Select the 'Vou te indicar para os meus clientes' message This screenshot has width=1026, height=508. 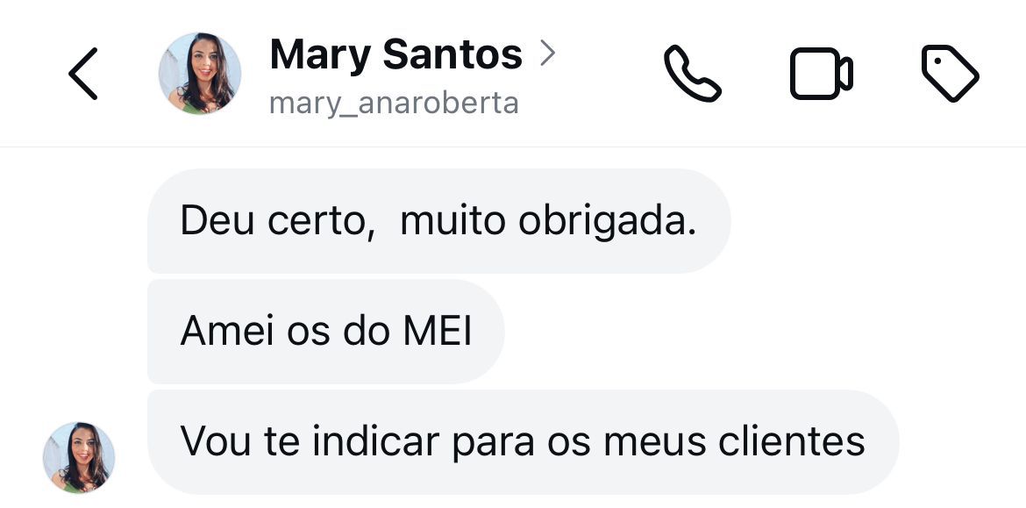click(x=524, y=442)
